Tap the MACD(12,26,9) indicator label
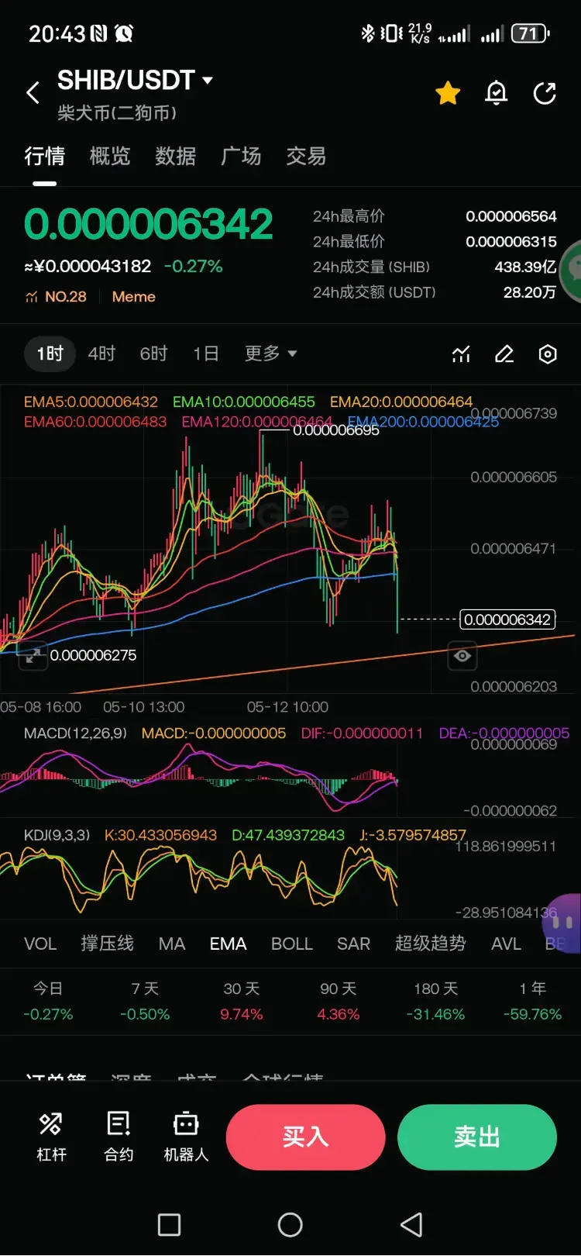 (x=75, y=733)
